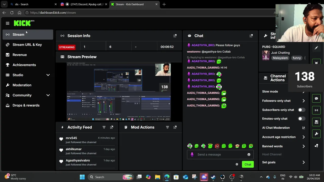Screen dimensions: 324x182
Task: Open Stream URL & Key page
Action: coord(28,44)
